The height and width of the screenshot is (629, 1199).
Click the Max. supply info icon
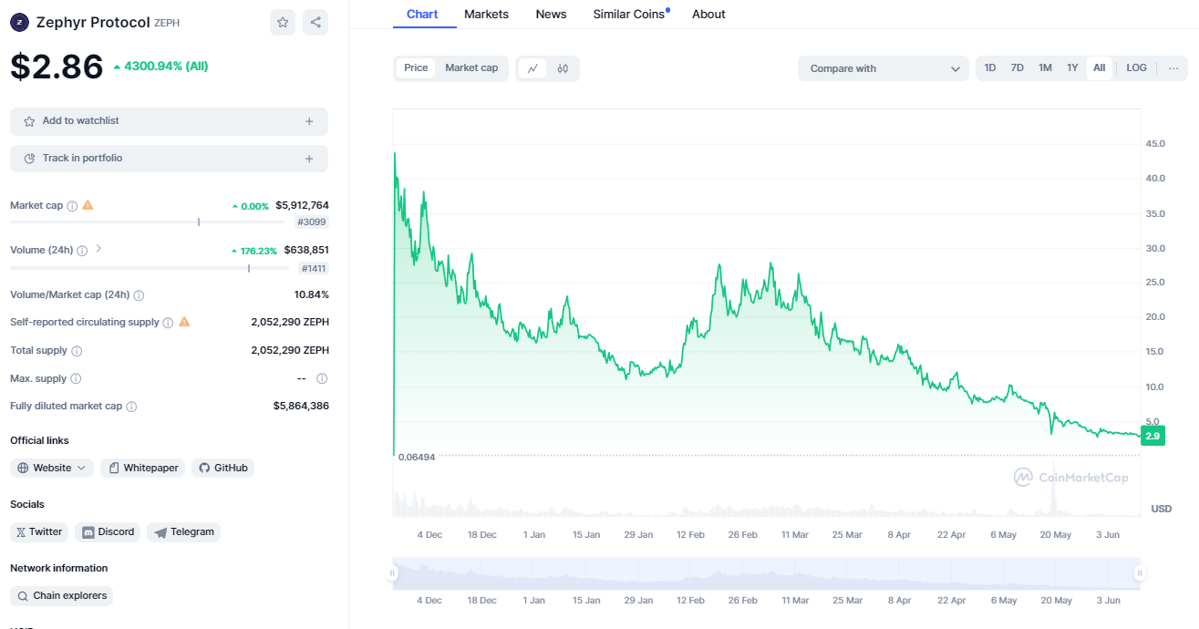[x=76, y=378]
